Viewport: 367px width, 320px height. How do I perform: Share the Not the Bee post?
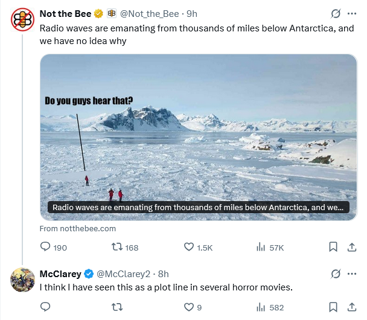351,247
